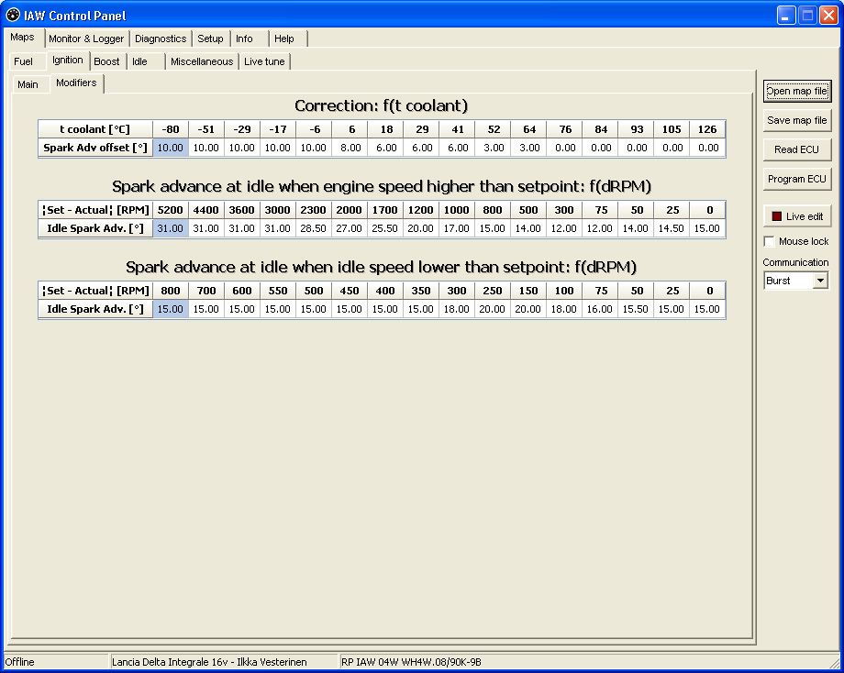The image size is (844, 673).
Task: Select the 16.00 idle spark advance cell
Action: coord(600,309)
